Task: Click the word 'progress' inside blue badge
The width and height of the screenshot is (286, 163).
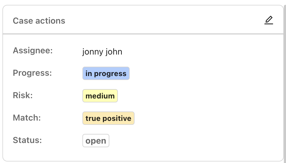Action: [x=110, y=74]
